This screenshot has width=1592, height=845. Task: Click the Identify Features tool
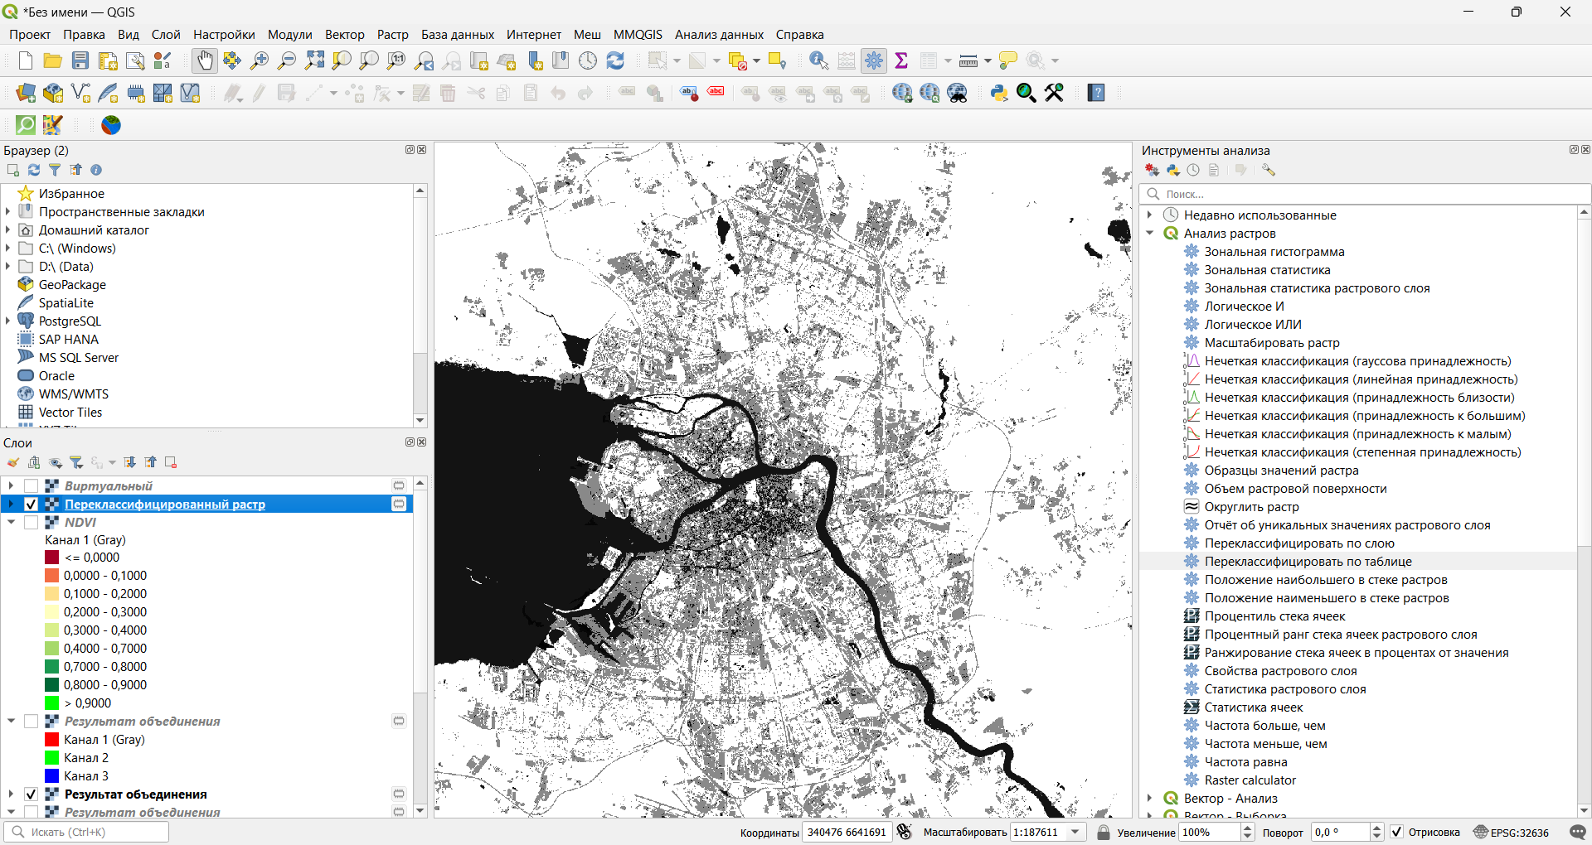click(x=818, y=60)
